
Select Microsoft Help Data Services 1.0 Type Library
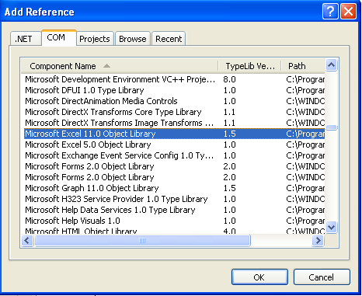pos(174,210)
